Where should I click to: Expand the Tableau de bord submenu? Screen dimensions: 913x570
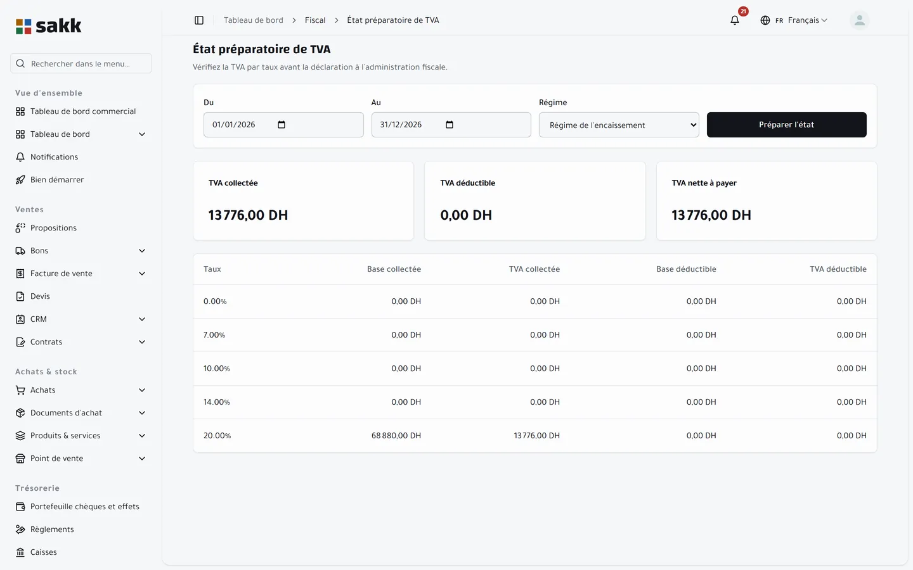click(142, 134)
